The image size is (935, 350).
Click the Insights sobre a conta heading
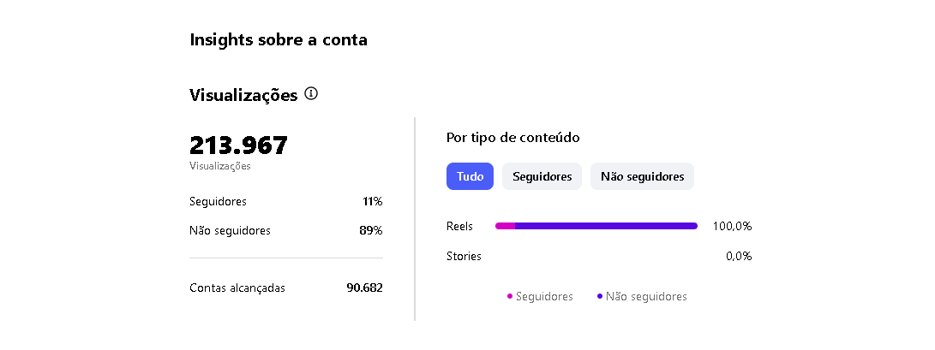[x=279, y=39]
